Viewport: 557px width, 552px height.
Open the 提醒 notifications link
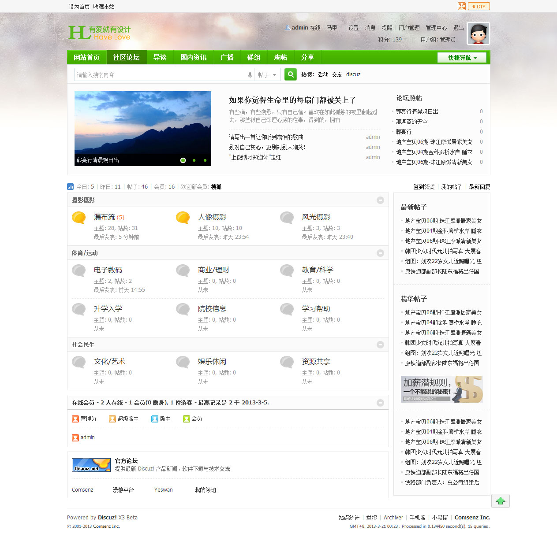pyautogui.click(x=387, y=28)
